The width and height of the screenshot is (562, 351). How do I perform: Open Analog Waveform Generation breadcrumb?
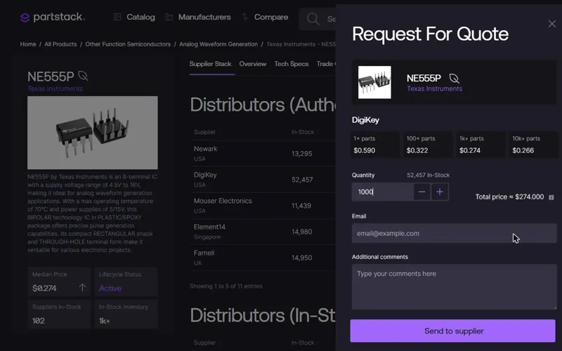pyautogui.click(x=218, y=44)
